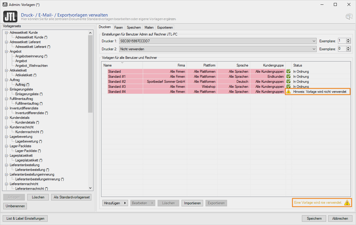The height and width of the screenshot is (225, 356).
Task: Click the JTL logo icon in header
Action: pos(10,16)
